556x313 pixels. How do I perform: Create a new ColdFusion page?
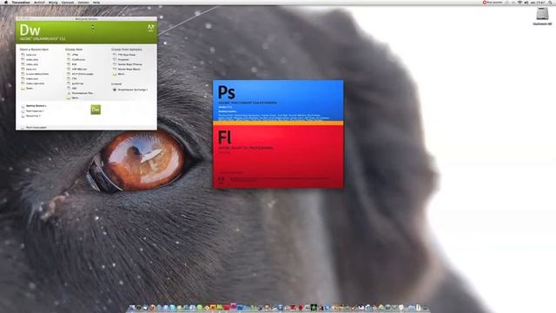tap(78, 60)
